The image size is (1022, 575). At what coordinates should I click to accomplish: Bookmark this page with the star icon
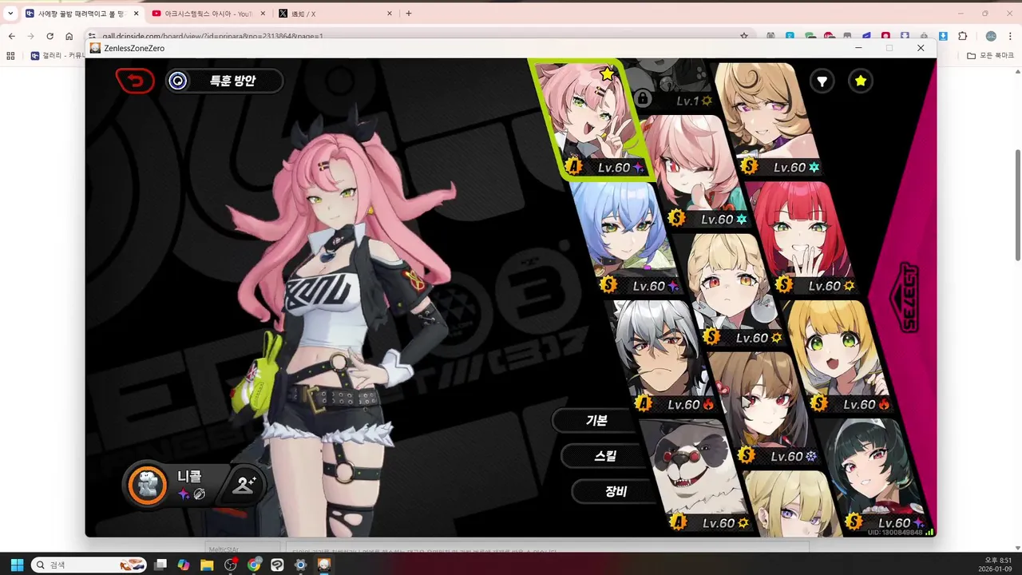pos(744,36)
